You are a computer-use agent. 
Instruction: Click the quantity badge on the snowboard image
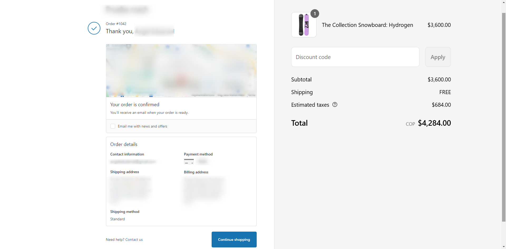315,13
